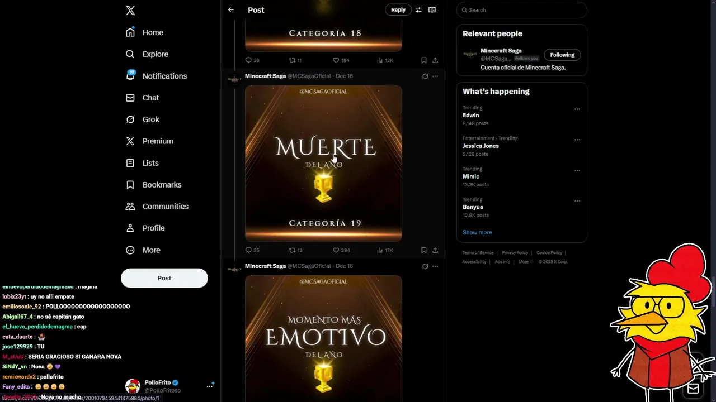Screen dimensions: 716x402
Task: Open the Jessica Jones trending topic
Action: pos(481,146)
